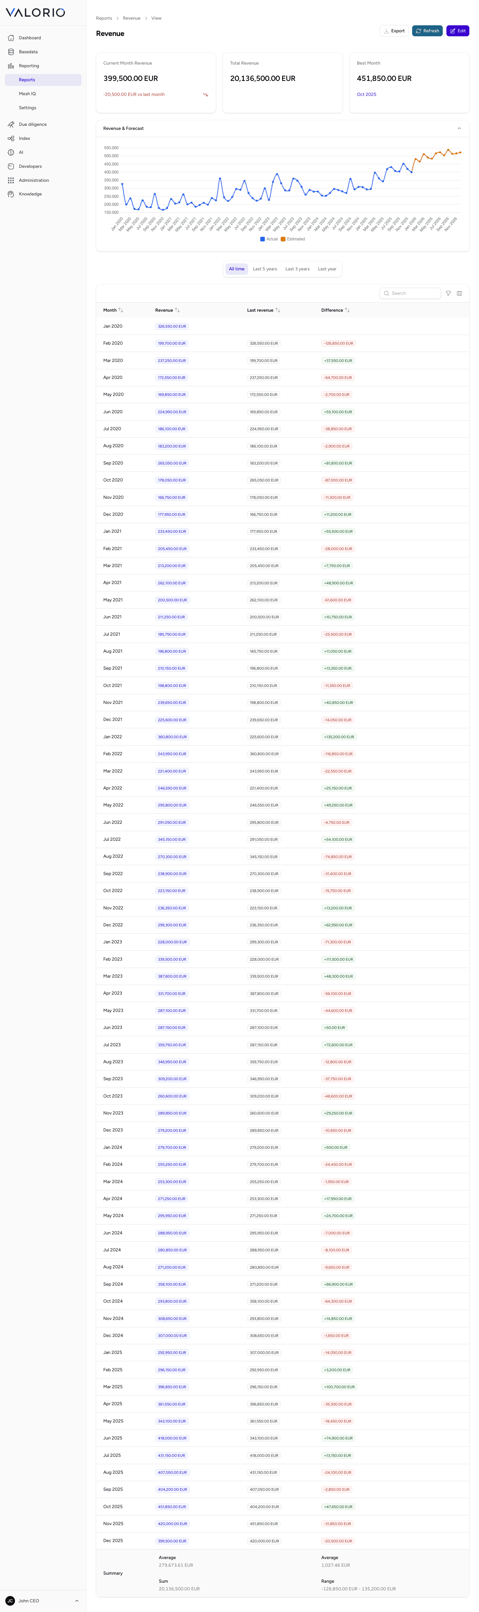Switch to Last 5 years tab
Viewport: 479px width, 1612px height.
[x=264, y=269]
